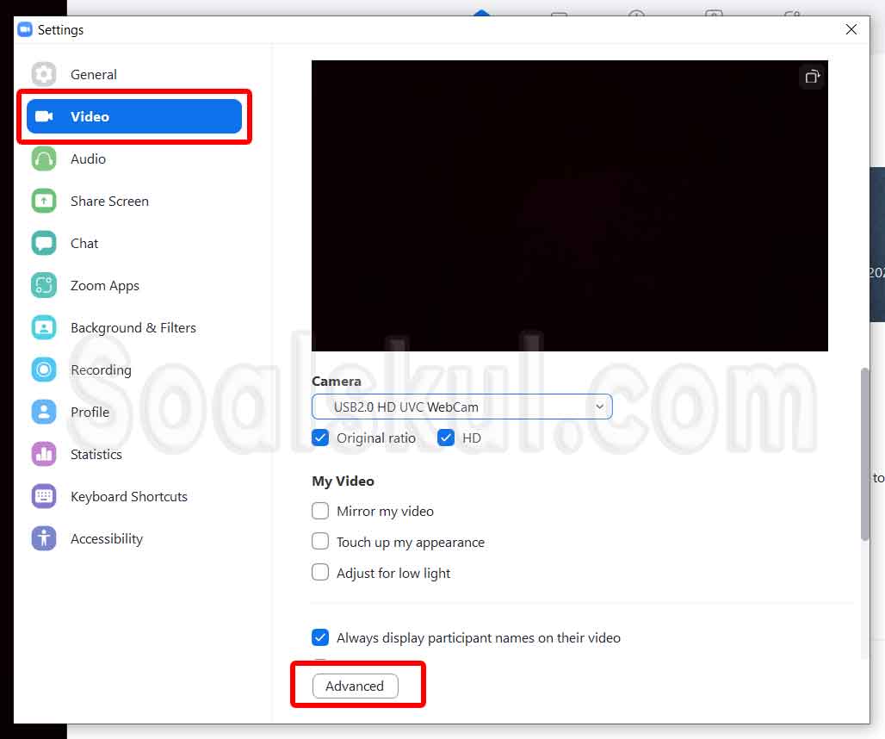Open the Statistics chart icon

(x=43, y=454)
